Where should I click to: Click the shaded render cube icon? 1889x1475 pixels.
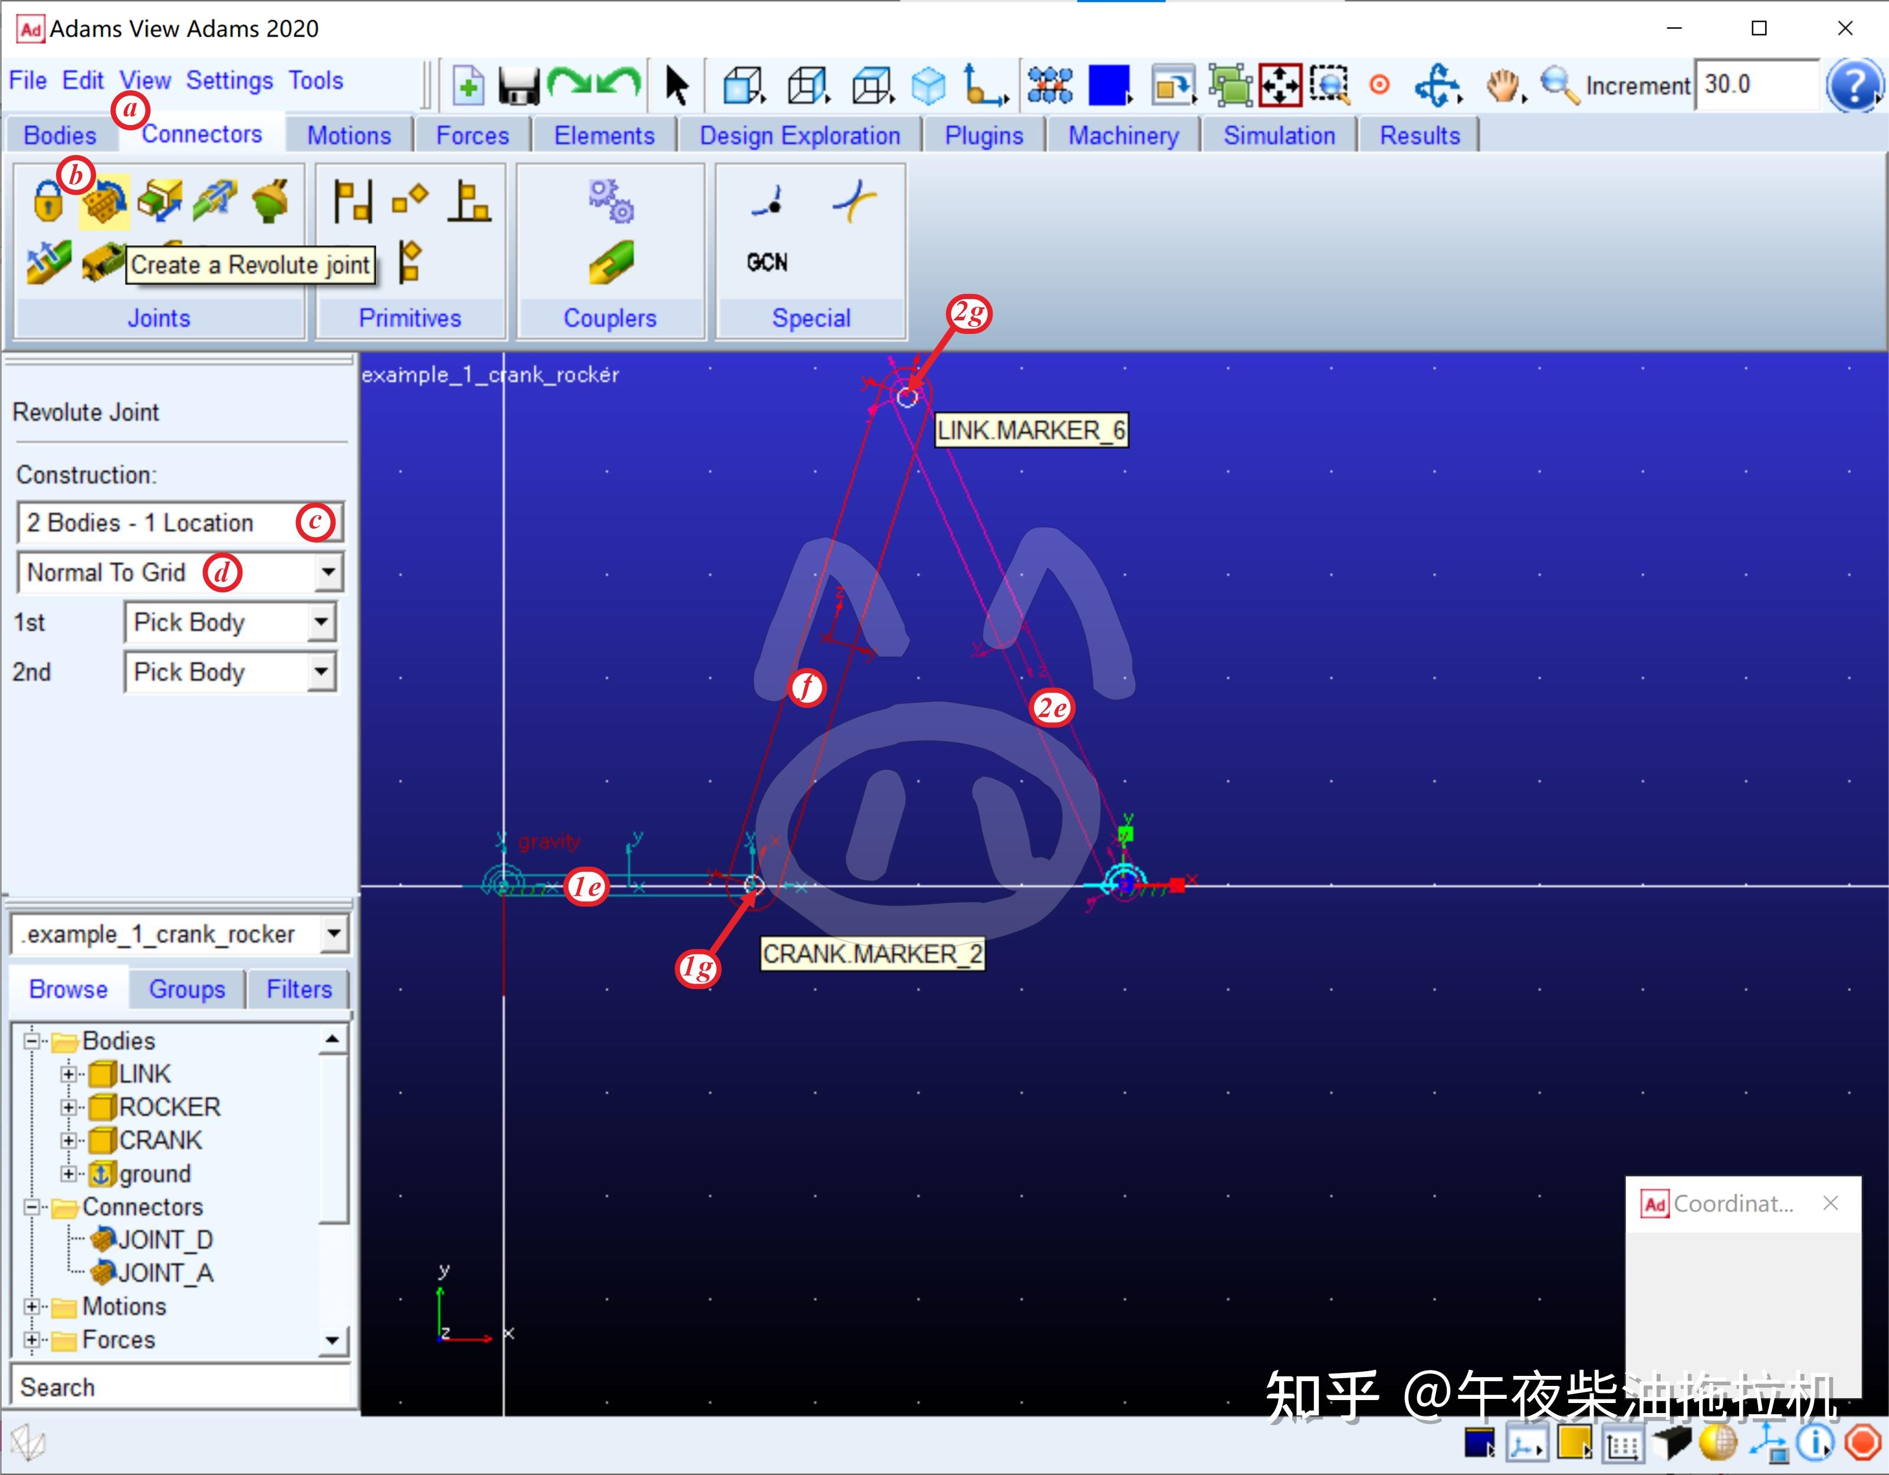point(929,86)
